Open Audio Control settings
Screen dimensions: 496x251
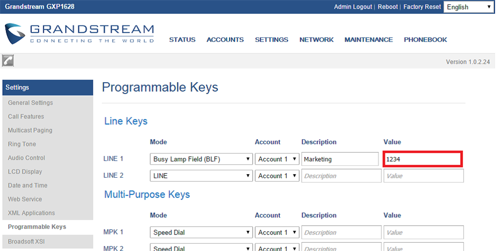27,158
